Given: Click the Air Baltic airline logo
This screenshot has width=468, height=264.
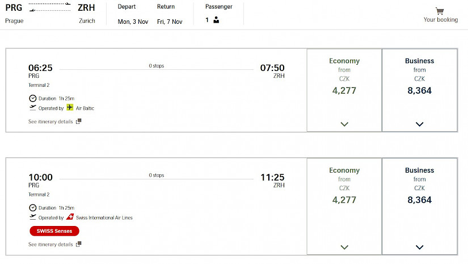Looking at the screenshot, I should tap(70, 107).
